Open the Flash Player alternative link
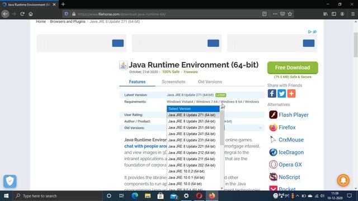Screen dimensions: 358x201 [293, 115]
